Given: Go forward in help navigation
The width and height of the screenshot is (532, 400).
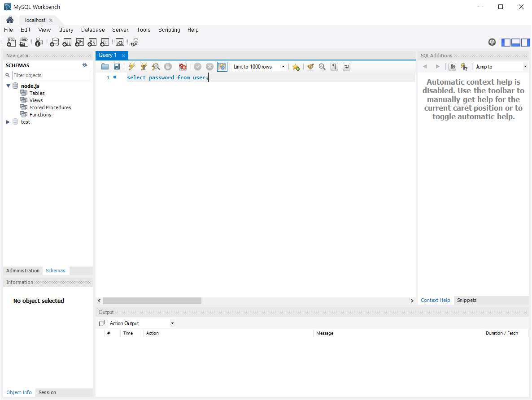Looking at the screenshot, I should (x=437, y=67).
